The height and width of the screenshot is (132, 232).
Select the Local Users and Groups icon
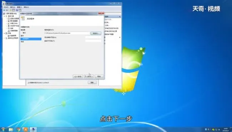coord(9,26)
